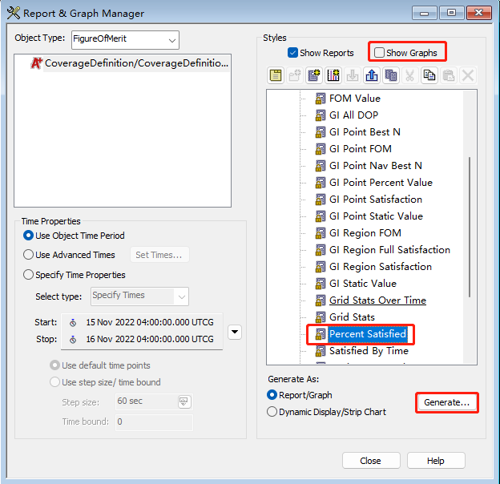The height and width of the screenshot is (484, 500).
Task: Click the duplicate style toolbar icon
Action: click(x=391, y=75)
